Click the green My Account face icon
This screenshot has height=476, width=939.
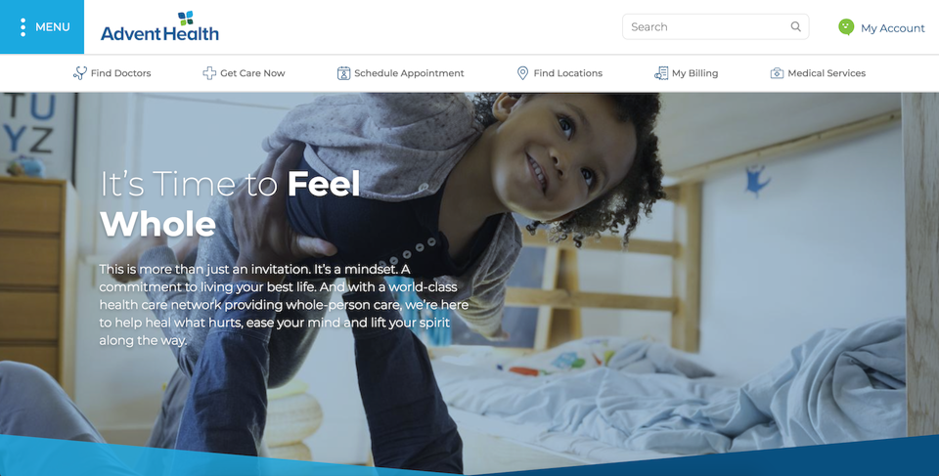tap(845, 27)
